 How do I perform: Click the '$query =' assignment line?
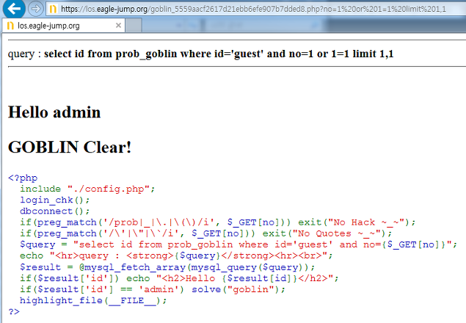point(239,244)
